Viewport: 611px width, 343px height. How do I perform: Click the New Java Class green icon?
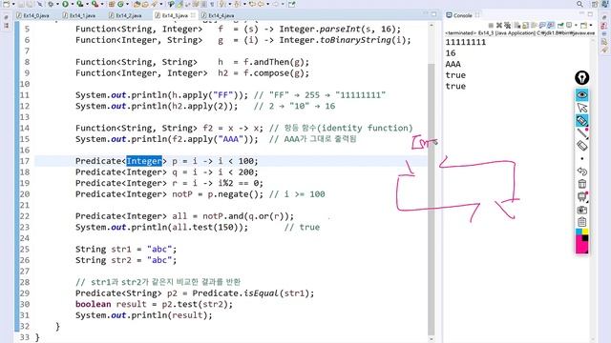pyautogui.click(x=120, y=4)
